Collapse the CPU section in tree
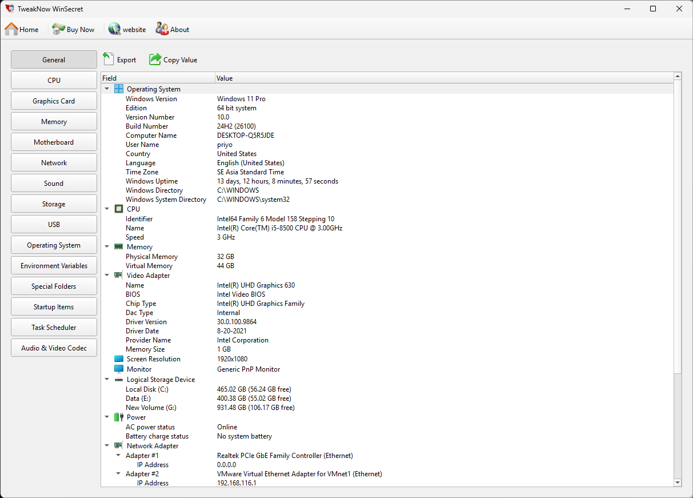The image size is (693, 498). point(107,209)
